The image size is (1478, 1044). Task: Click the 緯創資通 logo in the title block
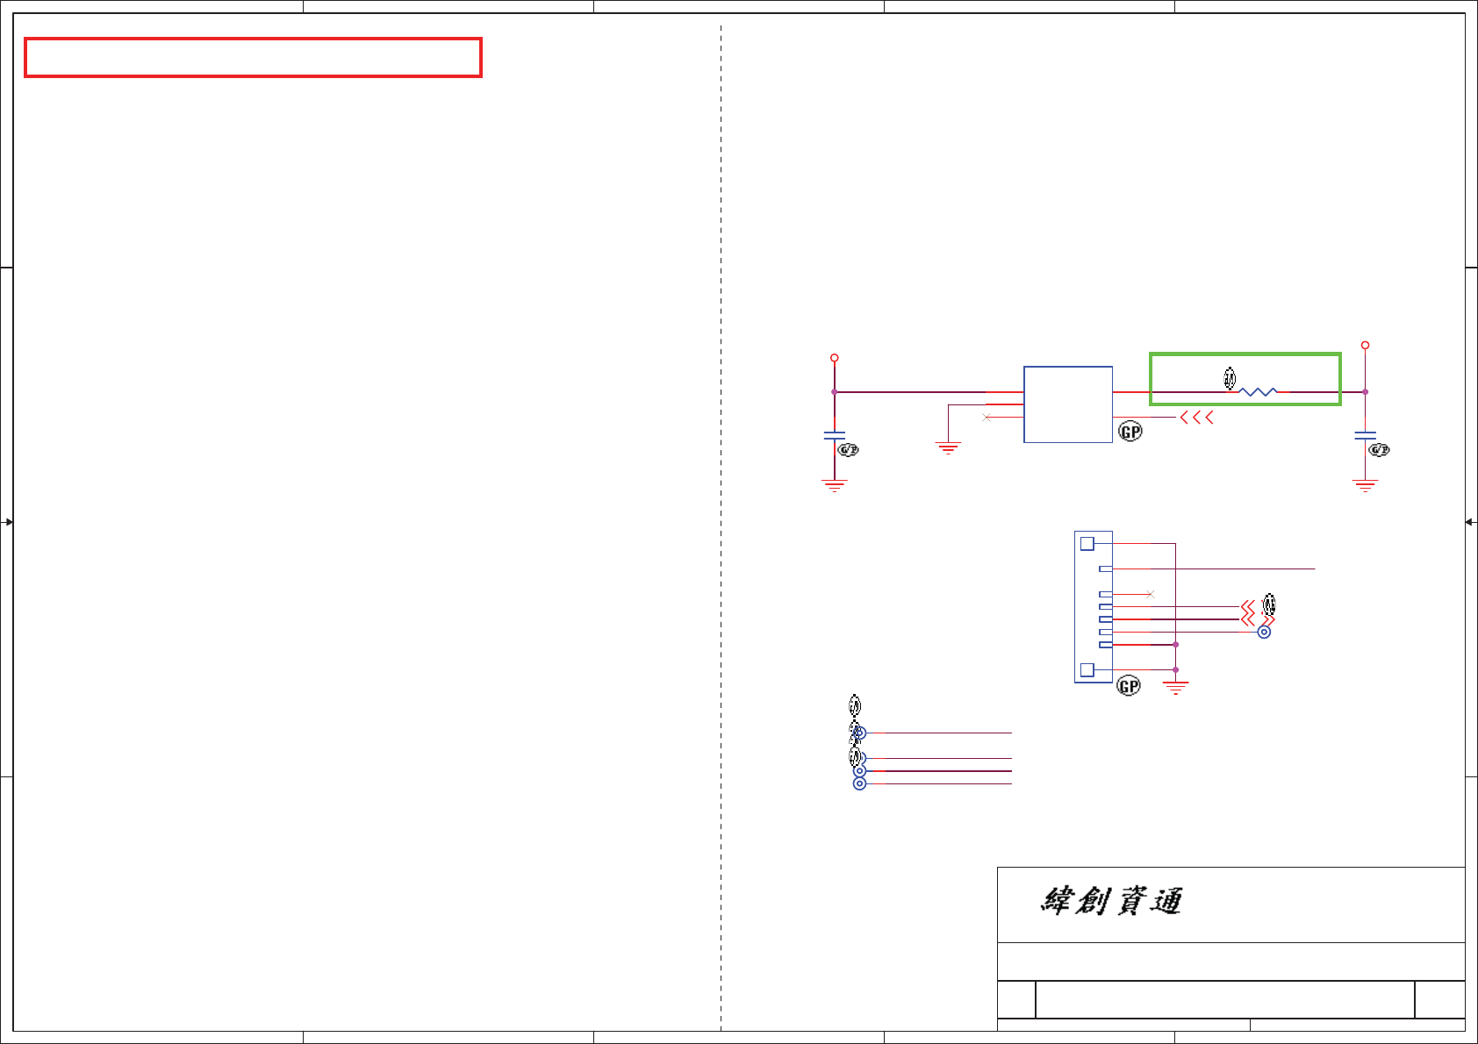tap(1111, 901)
